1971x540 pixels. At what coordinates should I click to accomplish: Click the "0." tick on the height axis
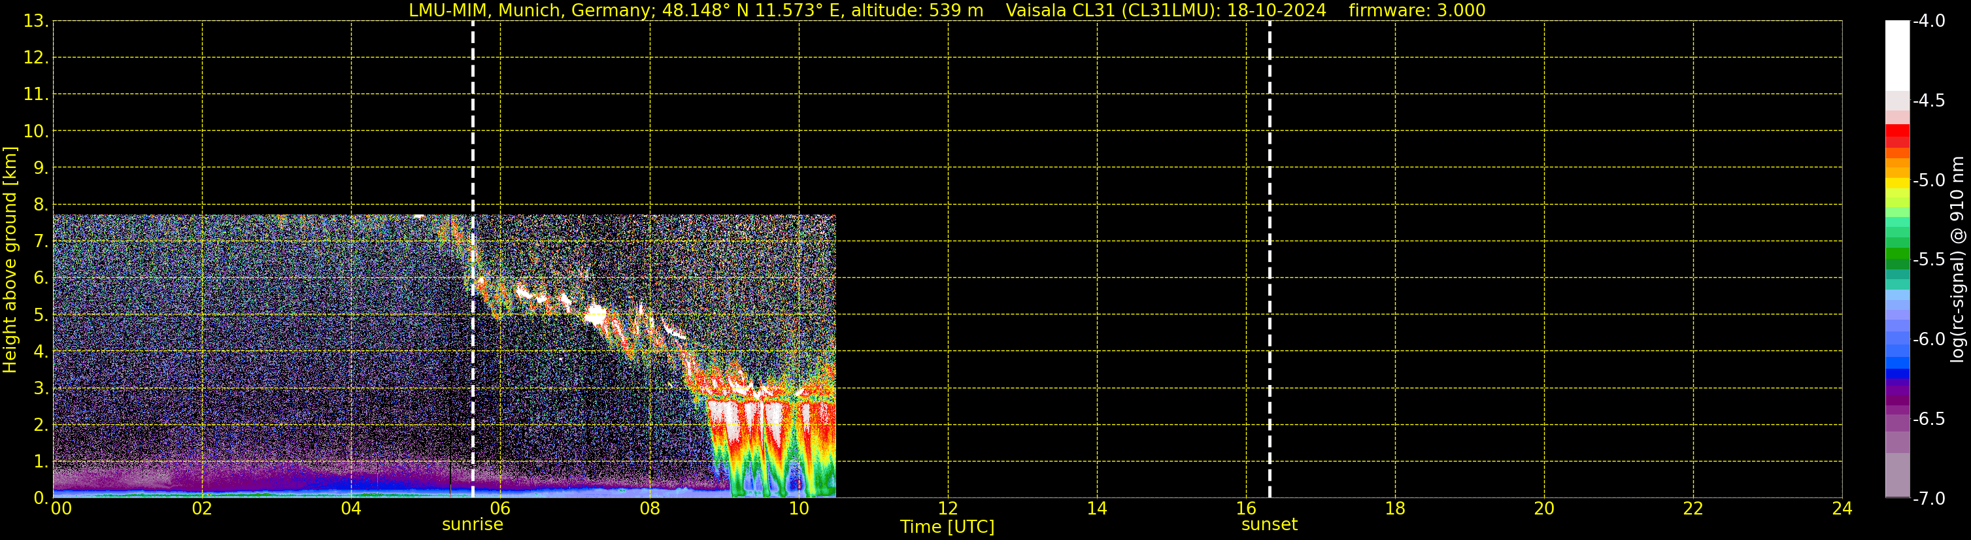[40, 498]
